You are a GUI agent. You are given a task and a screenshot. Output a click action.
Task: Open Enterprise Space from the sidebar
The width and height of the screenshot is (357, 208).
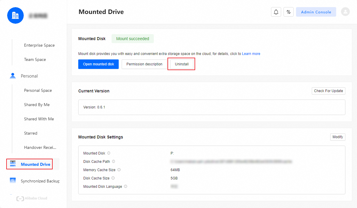[39, 45]
